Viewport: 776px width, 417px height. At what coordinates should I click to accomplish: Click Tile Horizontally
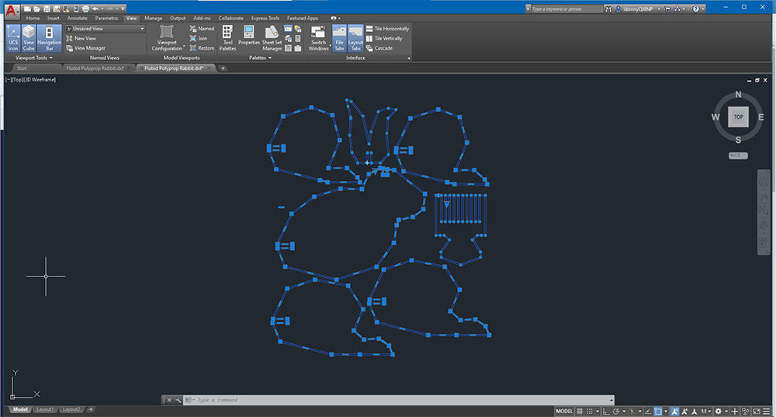click(x=391, y=29)
